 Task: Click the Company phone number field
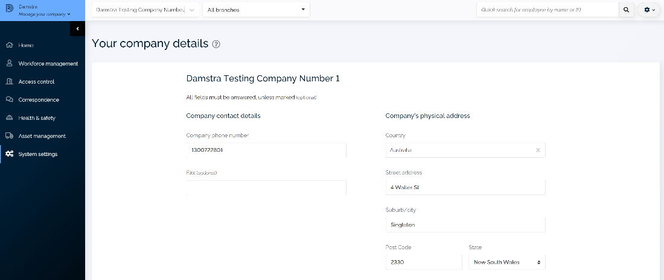266,150
